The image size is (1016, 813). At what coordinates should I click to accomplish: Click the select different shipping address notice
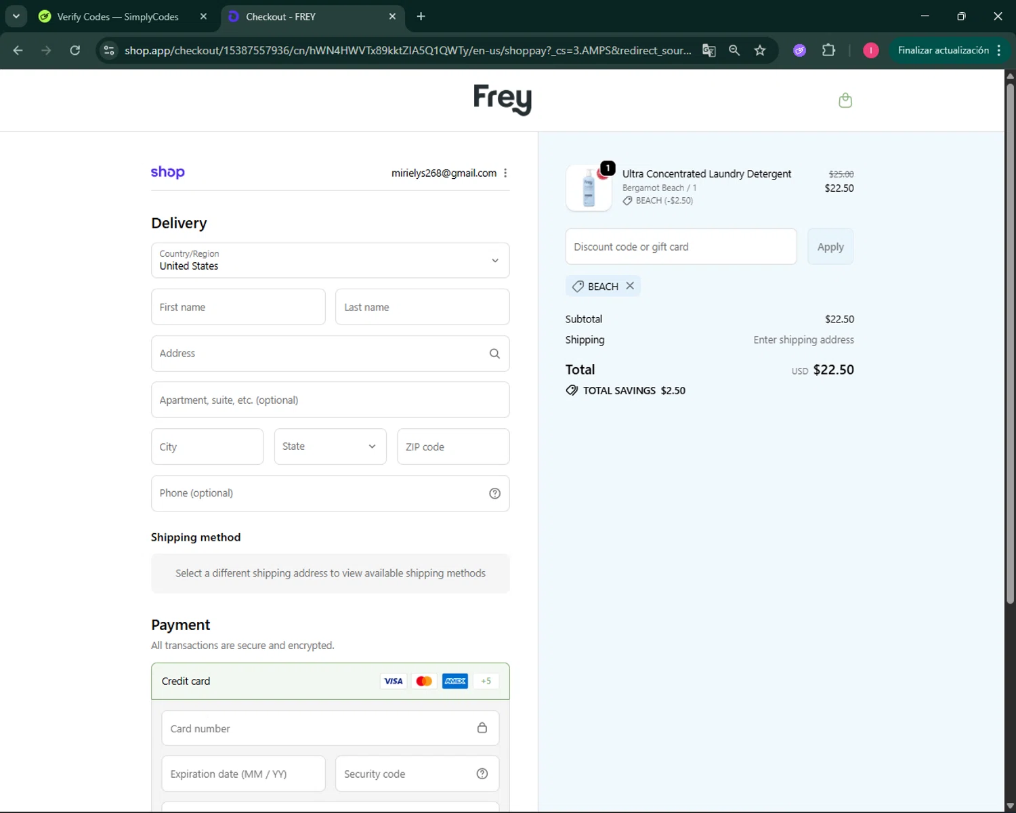point(331,573)
